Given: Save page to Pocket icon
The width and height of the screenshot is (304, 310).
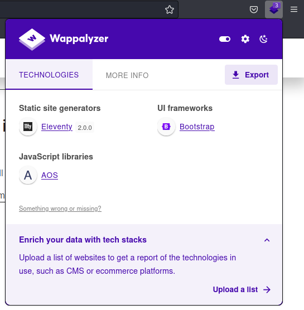Looking at the screenshot, I should pyautogui.click(x=254, y=9).
